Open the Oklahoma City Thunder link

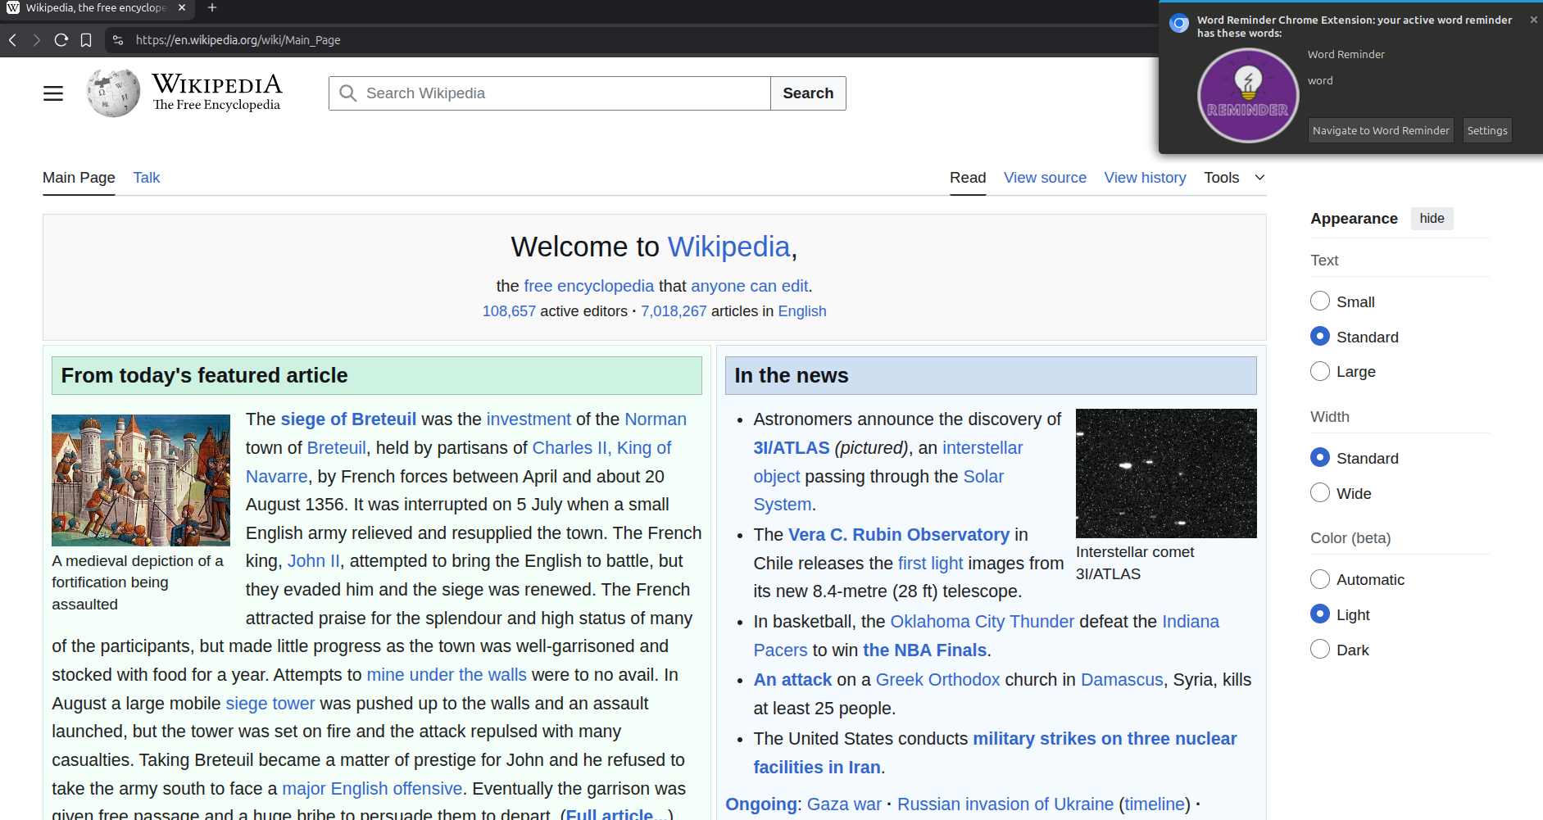982,622
